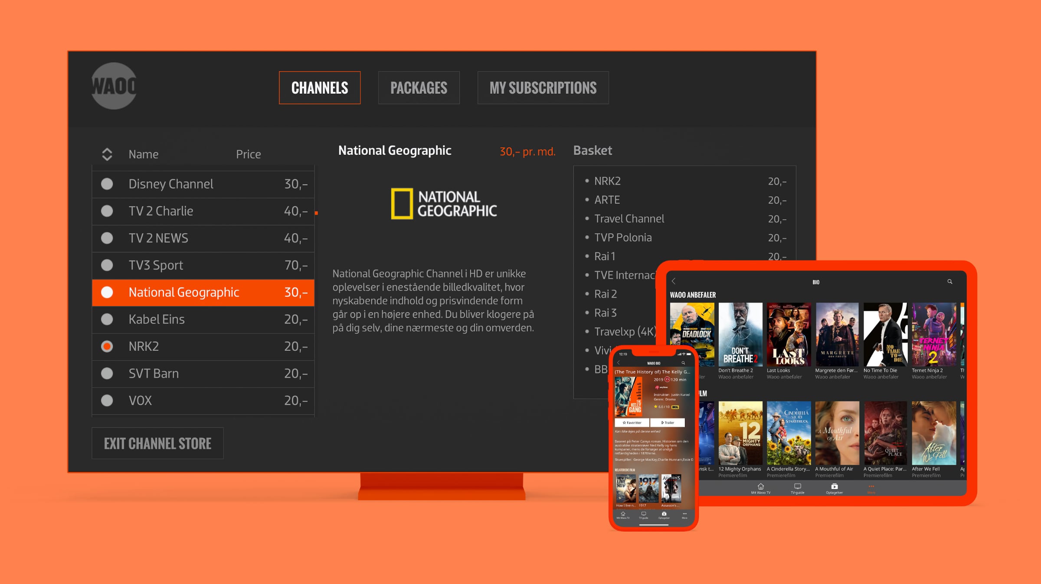Tap Assassin's Creed related film on phone
This screenshot has width=1041, height=584.
pos(671,488)
